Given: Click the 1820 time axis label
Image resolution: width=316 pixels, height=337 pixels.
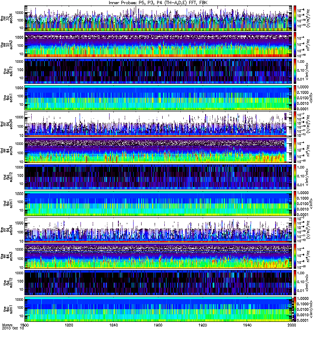Looking at the screenshot, I should [x=69, y=325].
